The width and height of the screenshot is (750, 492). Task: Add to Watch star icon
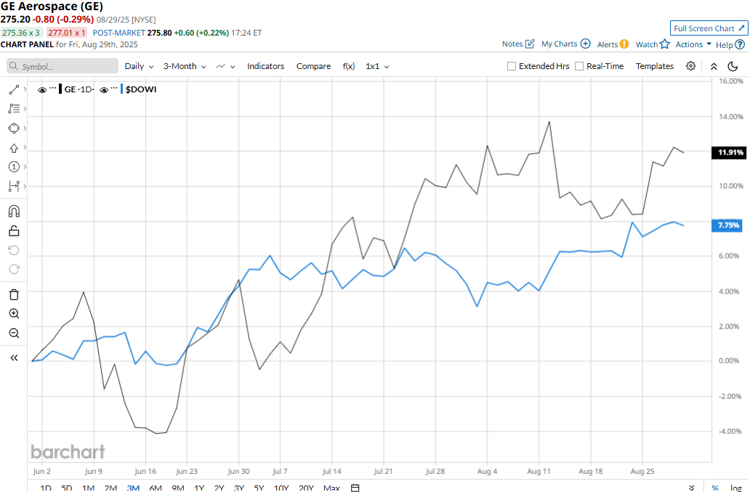665,44
